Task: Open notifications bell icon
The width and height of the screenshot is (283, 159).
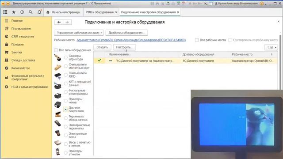Action: coord(39,12)
